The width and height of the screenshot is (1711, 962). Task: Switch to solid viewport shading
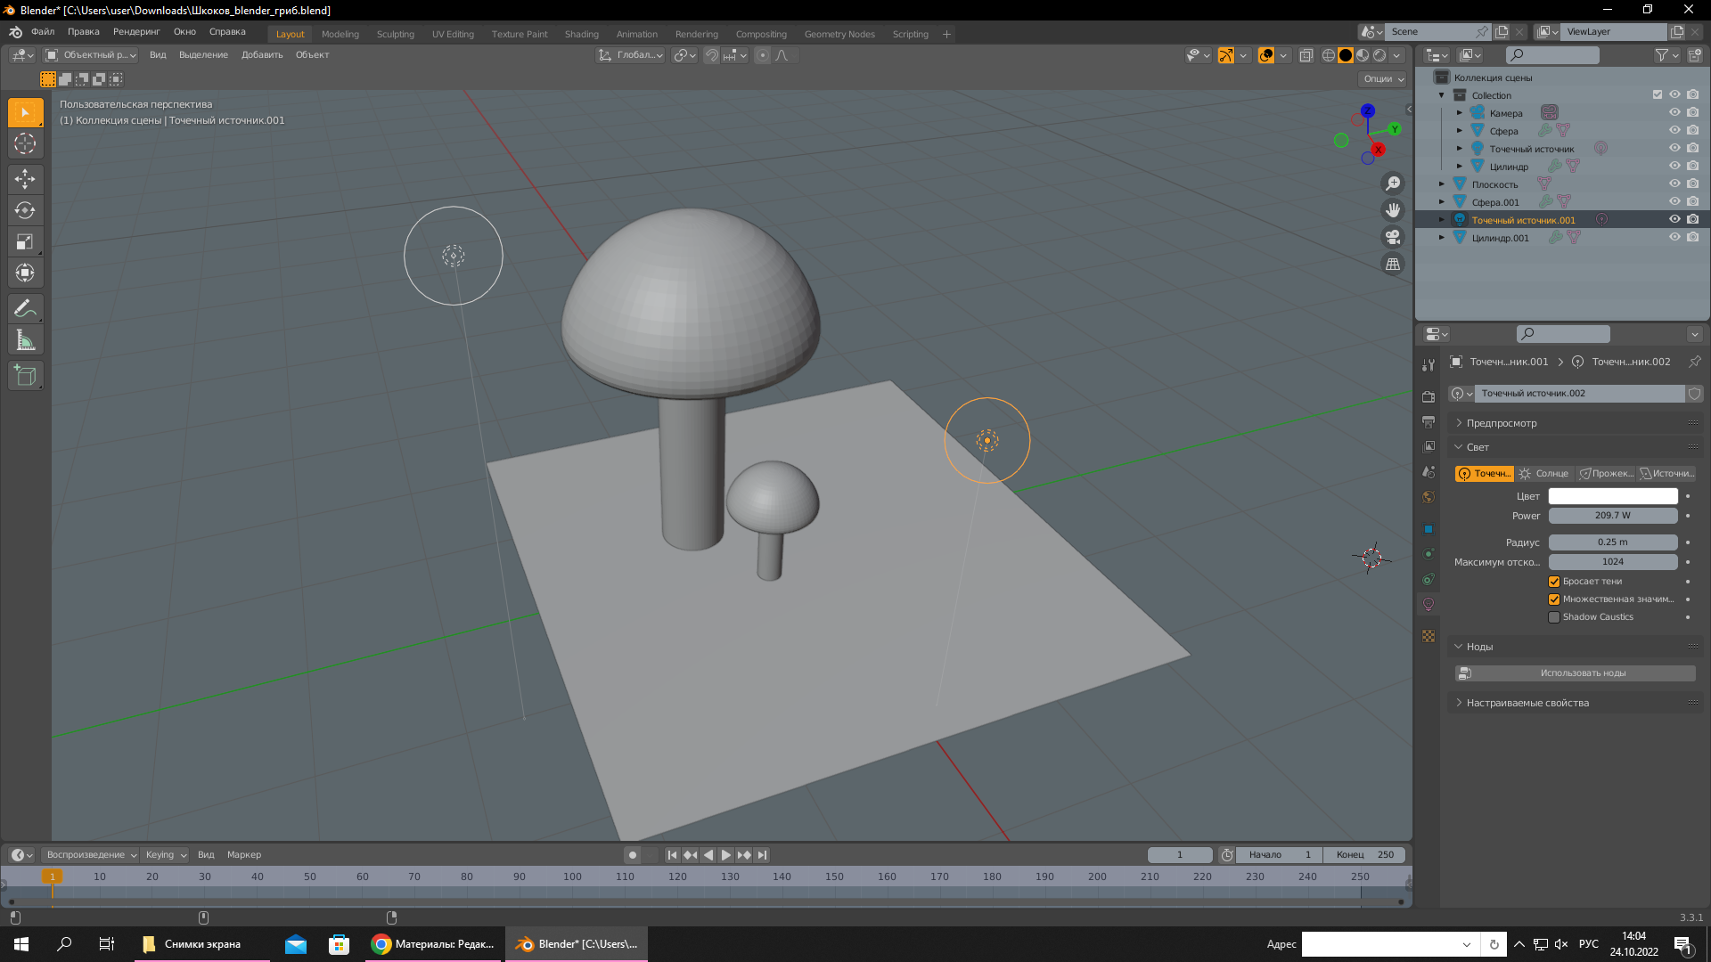coord(1346,55)
